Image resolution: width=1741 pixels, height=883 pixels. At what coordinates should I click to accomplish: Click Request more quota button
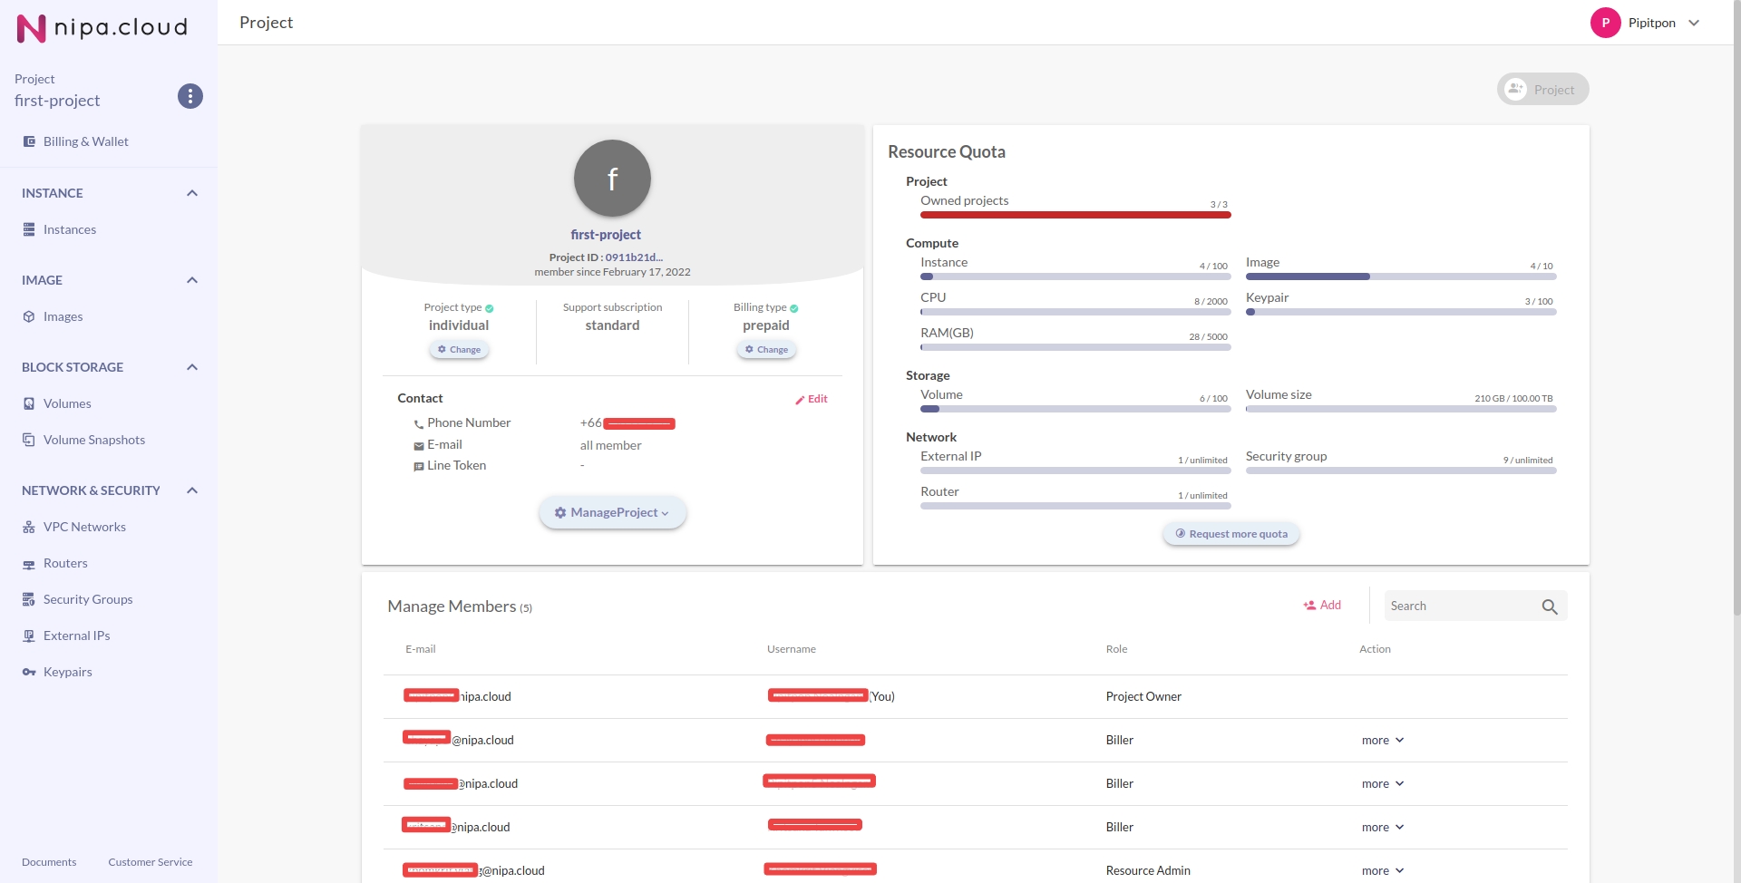click(x=1230, y=534)
